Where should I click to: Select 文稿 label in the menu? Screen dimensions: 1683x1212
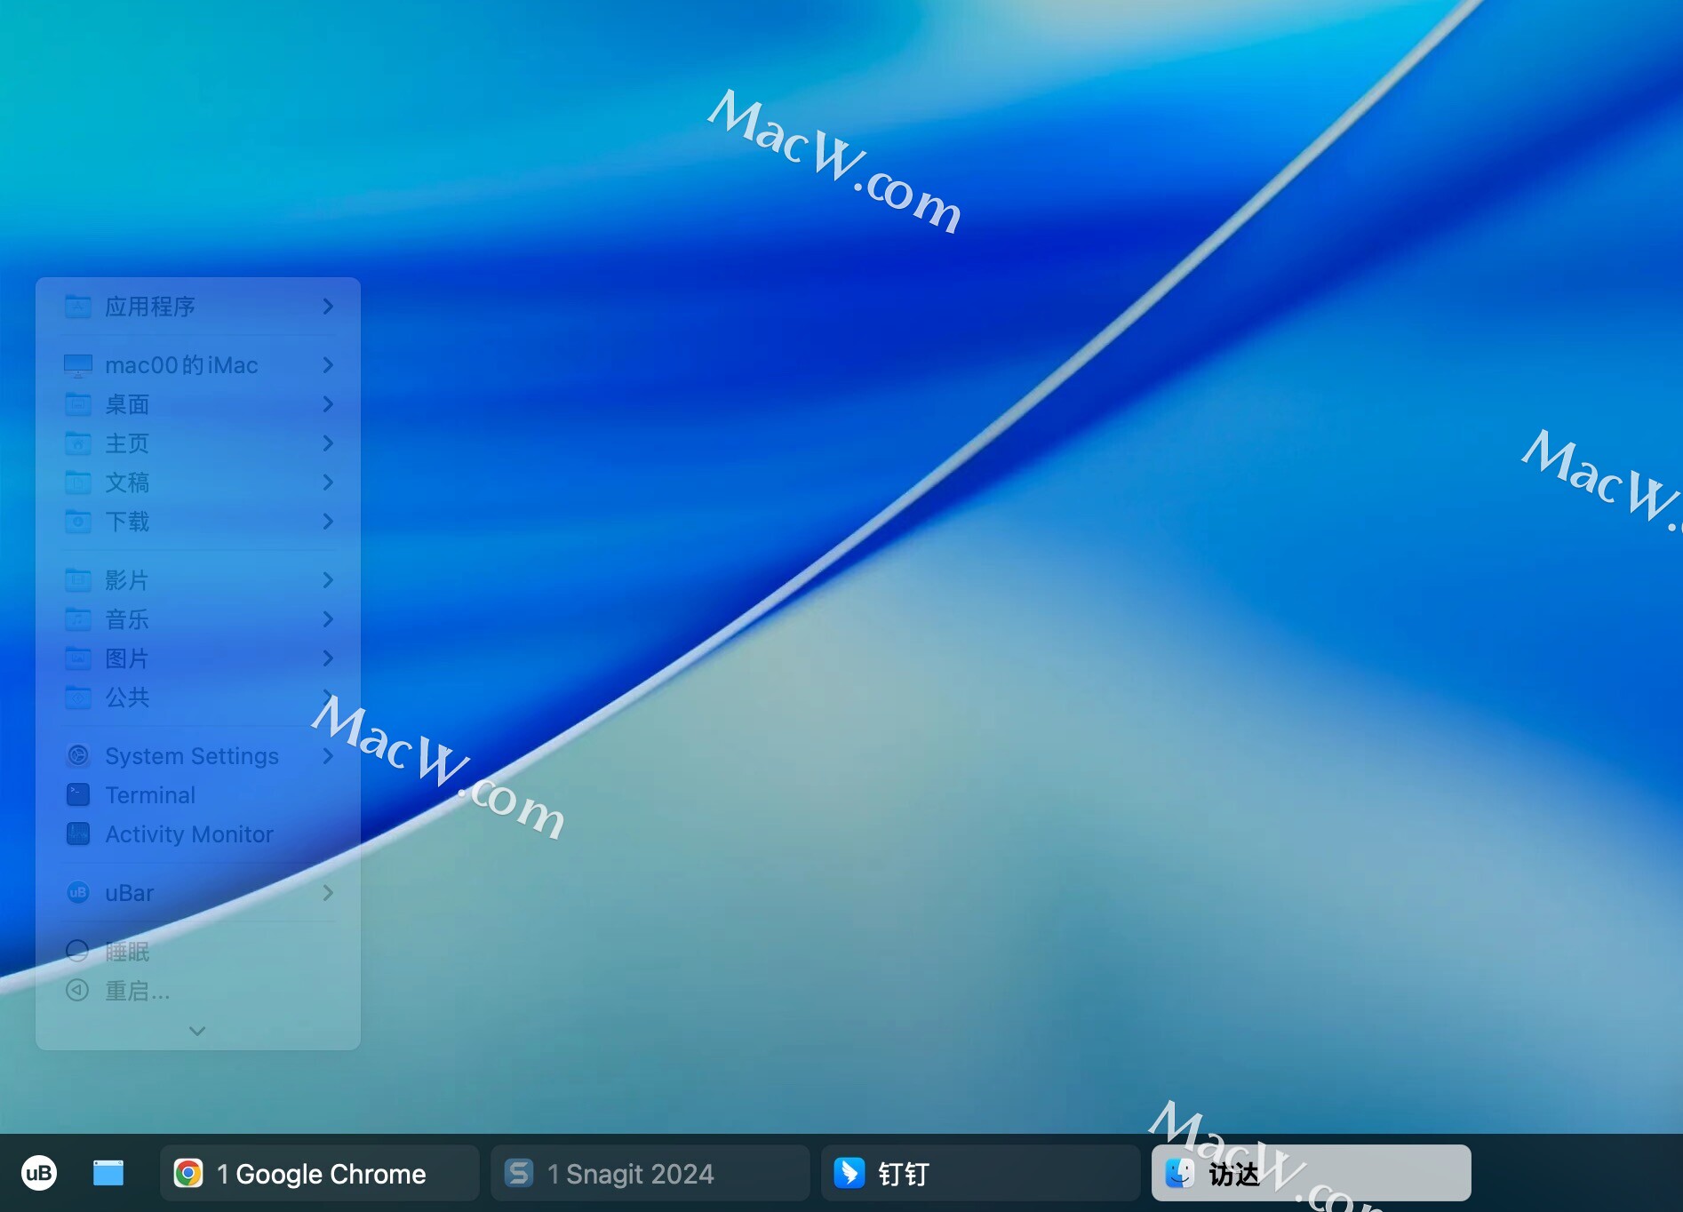click(x=127, y=482)
